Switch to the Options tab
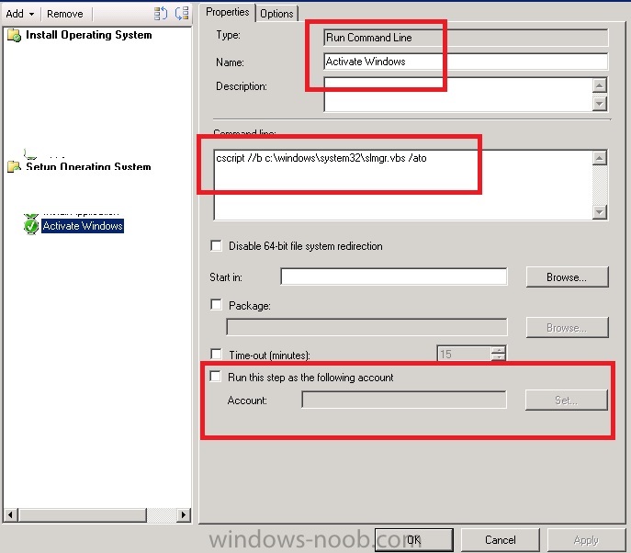Image resolution: width=631 pixels, height=553 pixels. point(276,14)
